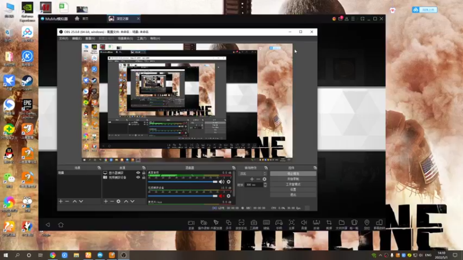
Task: Close the MuMu game tab
Action: coord(138,18)
